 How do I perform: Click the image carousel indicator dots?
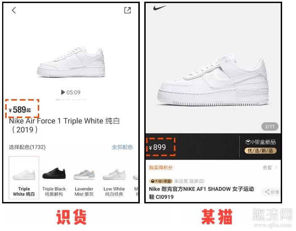(71, 100)
